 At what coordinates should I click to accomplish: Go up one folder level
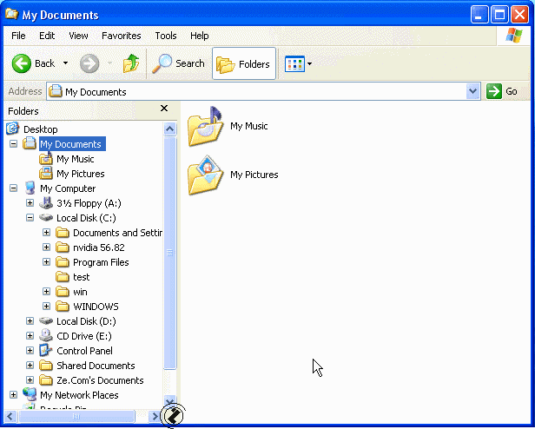(x=131, y=63)
